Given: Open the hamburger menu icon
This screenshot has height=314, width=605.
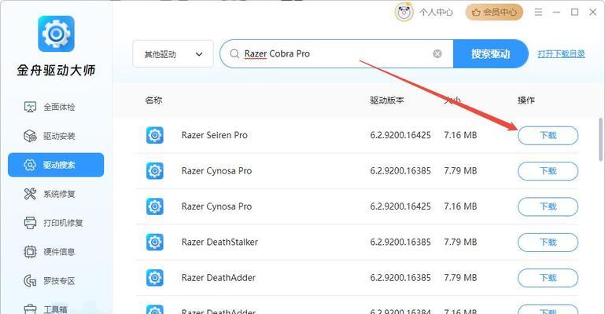Looking at the screenshot, I should pyautogui.click(x=538, y=13).
